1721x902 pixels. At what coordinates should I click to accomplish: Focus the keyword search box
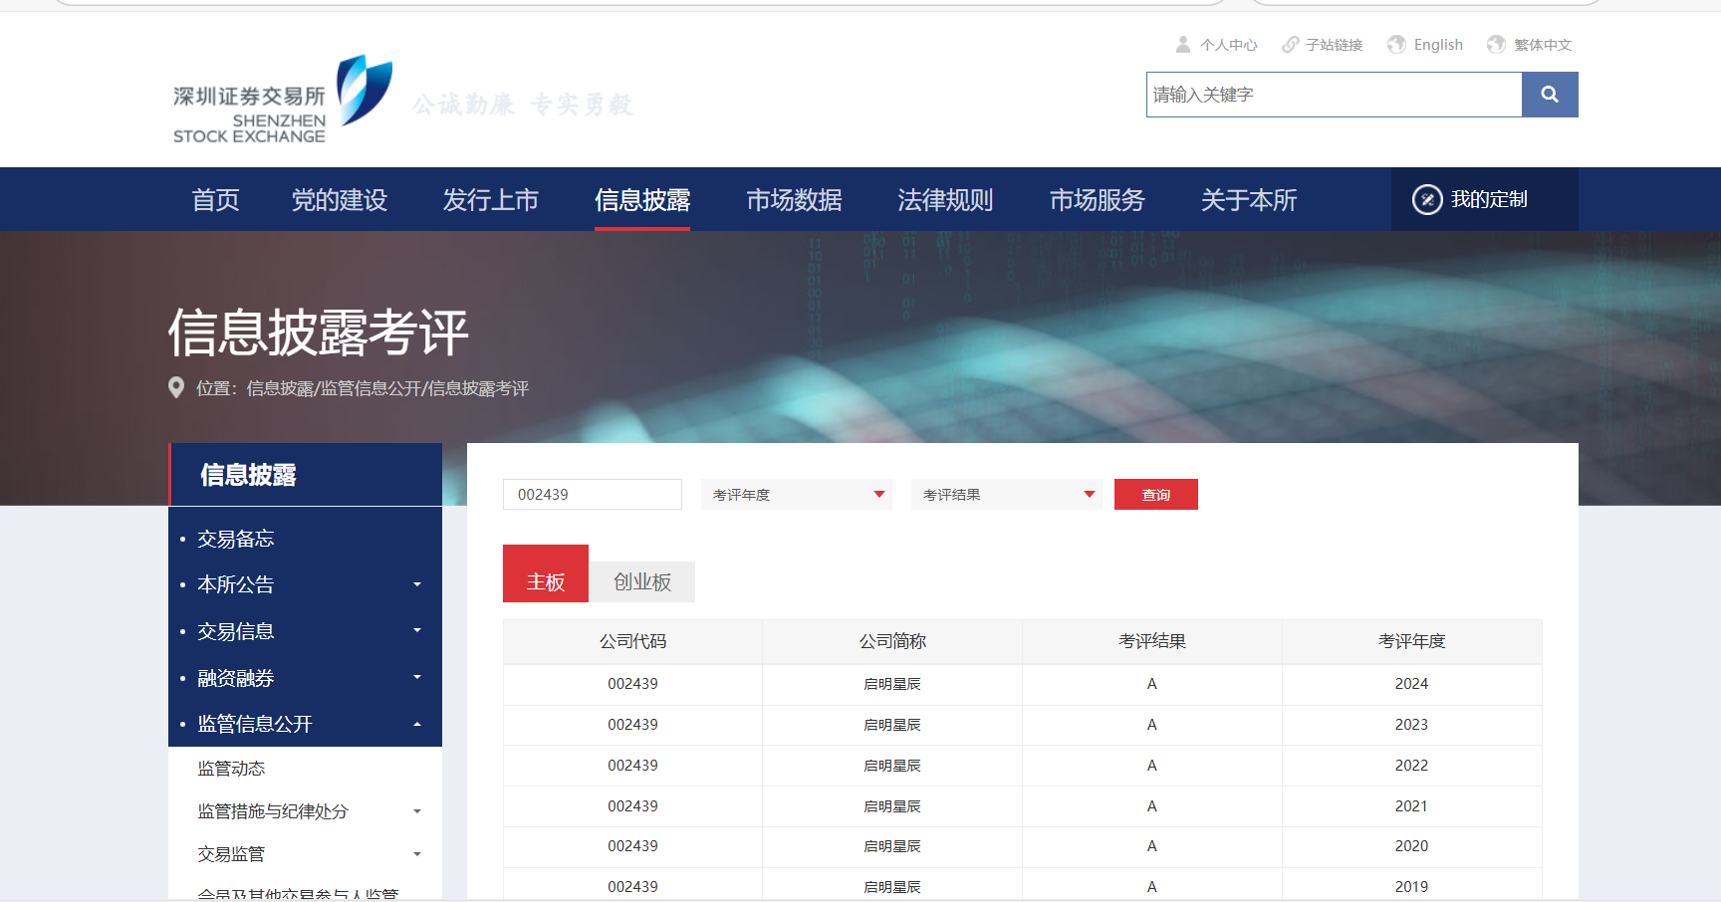pos(1333,95)
